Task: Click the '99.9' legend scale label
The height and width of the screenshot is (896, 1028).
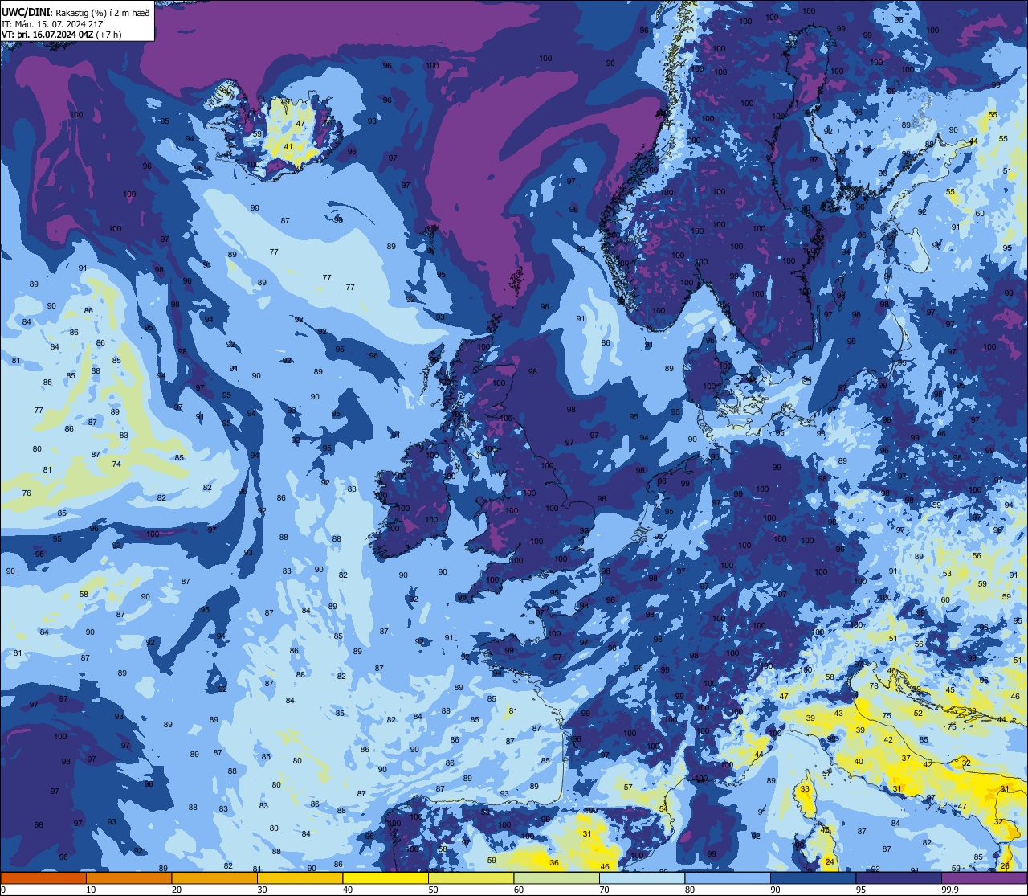Action: [950, 890]
